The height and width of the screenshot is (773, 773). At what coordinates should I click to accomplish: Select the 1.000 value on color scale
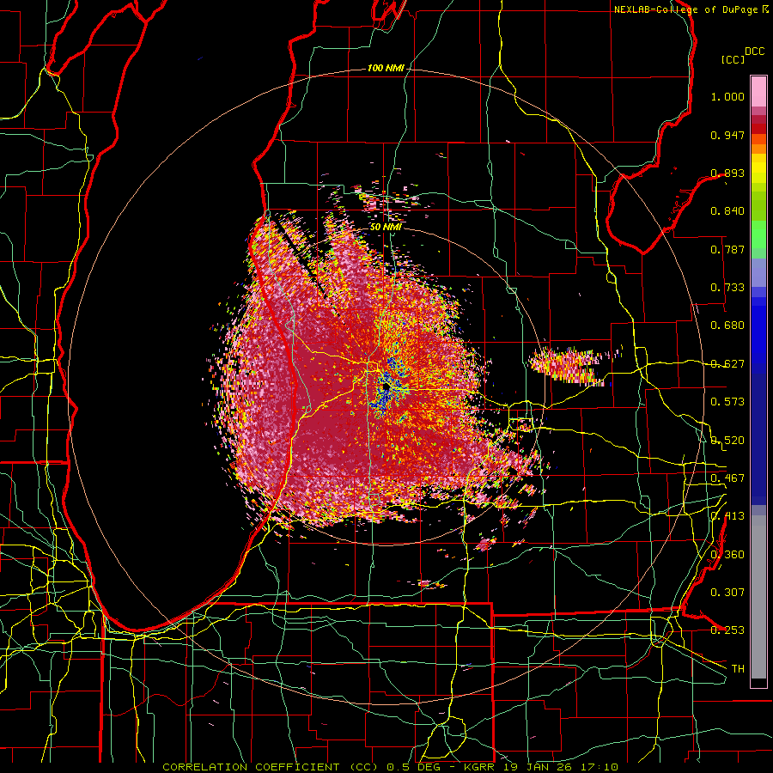click(727, 96)
